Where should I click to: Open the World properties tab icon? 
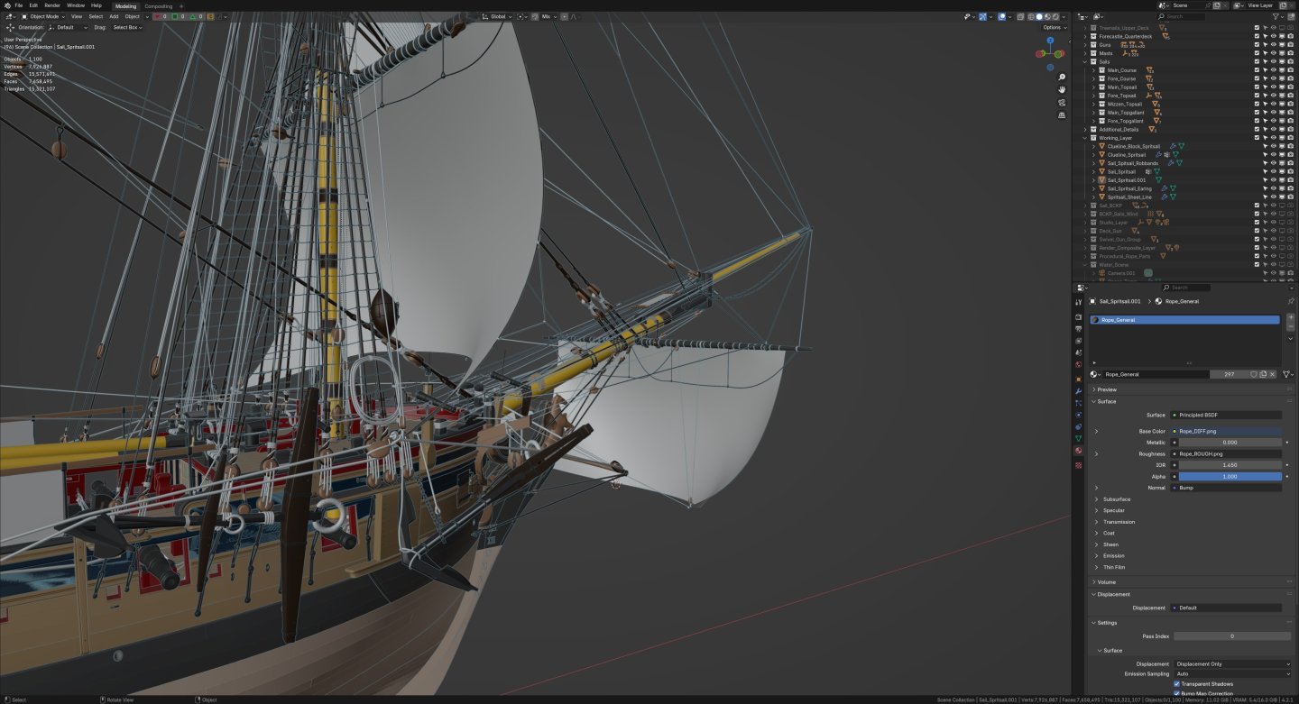click(1078, 365)
